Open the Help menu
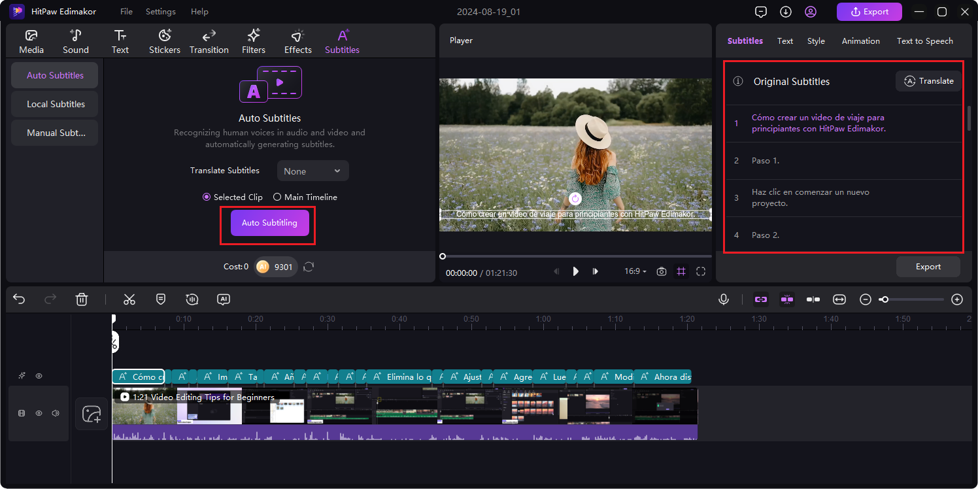The image size is (978, 489). 199,12
